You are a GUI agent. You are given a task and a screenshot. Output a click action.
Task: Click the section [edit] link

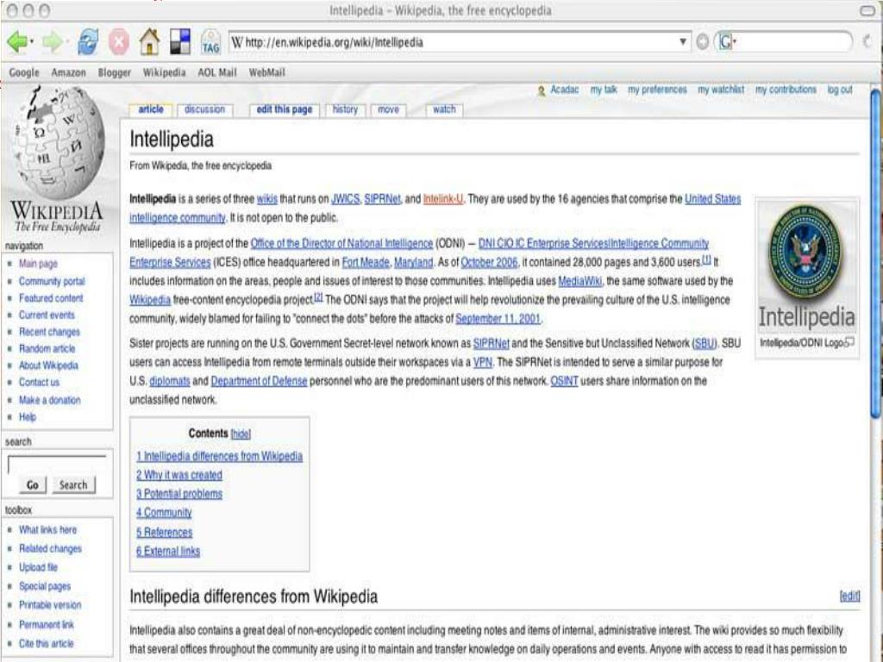coord(849,596)
